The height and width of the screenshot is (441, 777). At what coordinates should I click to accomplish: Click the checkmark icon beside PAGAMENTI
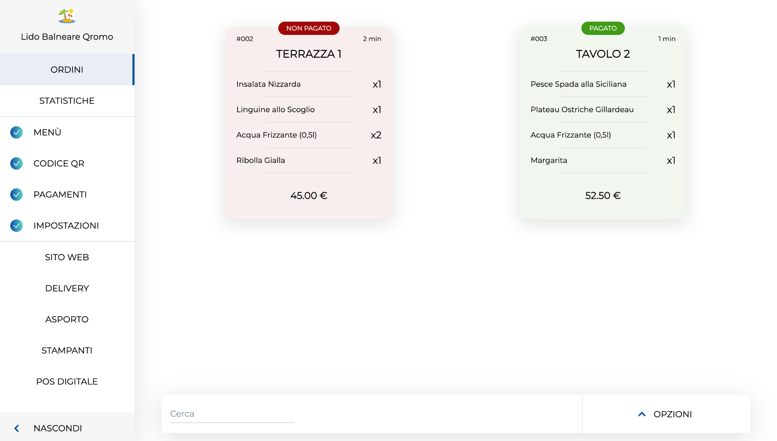[16, 194]
